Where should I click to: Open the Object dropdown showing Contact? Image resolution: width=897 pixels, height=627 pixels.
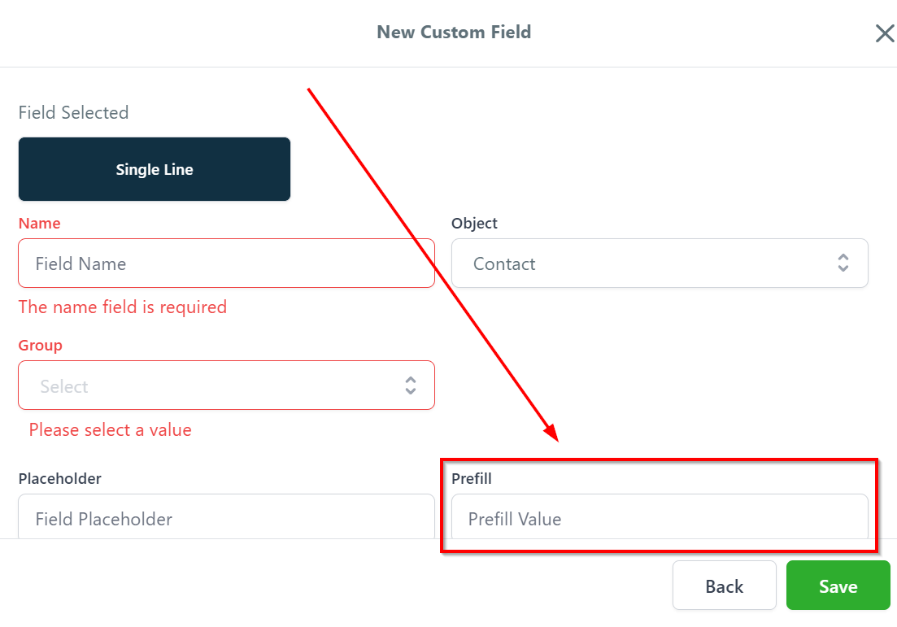pos(642,263)
